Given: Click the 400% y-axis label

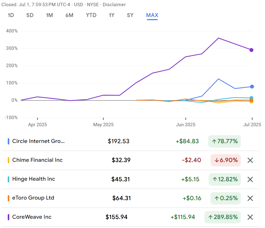Looking at the screenshot, I should 12,31.
